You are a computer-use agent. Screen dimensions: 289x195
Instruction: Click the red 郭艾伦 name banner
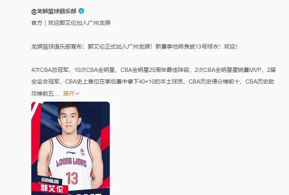[x=52, y=188]
